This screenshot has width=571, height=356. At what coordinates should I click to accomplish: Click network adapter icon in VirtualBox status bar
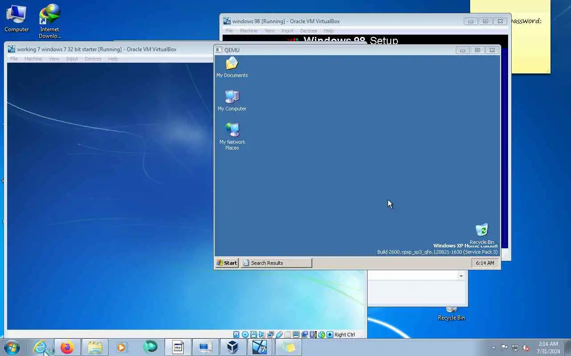(270, 335)
